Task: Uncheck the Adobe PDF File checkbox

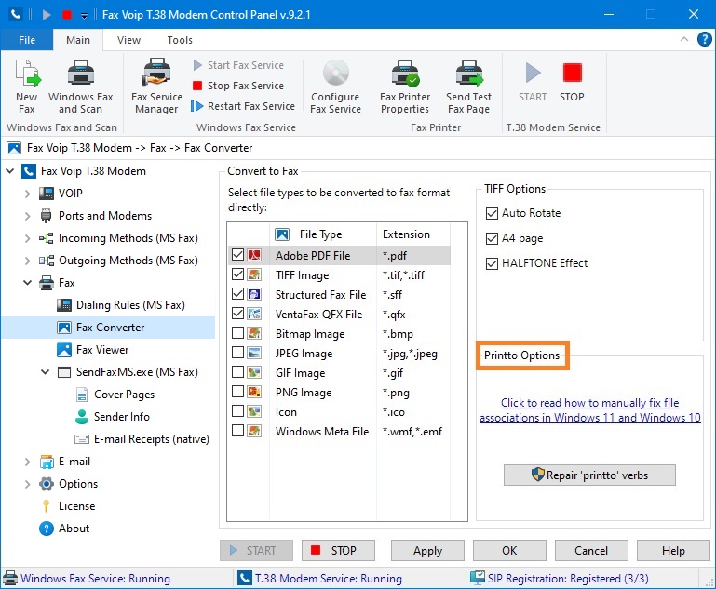Action: [x=237, y=255]
